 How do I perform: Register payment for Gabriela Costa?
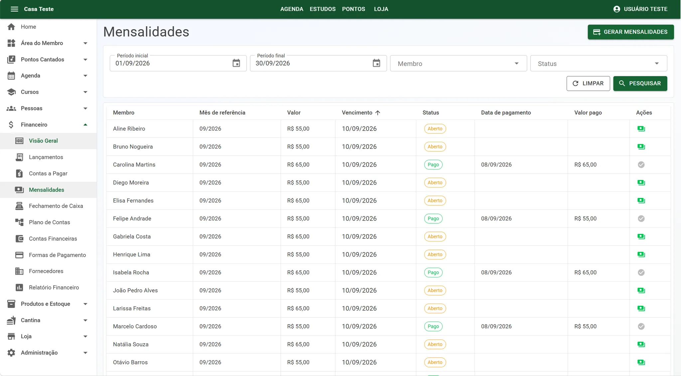tap(641, 236)
